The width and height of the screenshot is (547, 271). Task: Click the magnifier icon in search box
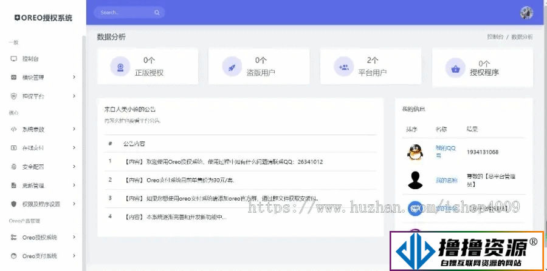point(157,13)
